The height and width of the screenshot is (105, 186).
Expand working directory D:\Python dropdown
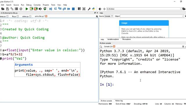180,9
